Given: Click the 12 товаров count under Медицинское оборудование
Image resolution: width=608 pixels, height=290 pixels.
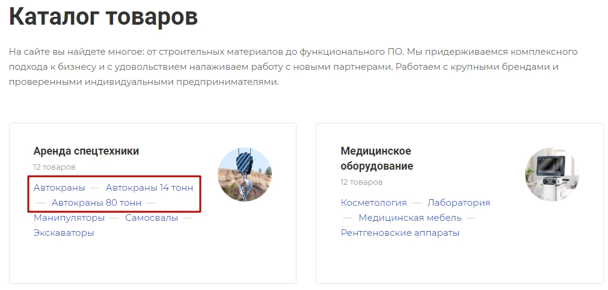Looking at the screenshot, I should (x=361, y=182).
